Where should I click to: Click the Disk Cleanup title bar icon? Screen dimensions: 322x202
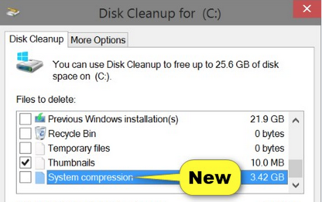[x=13, y=12]
